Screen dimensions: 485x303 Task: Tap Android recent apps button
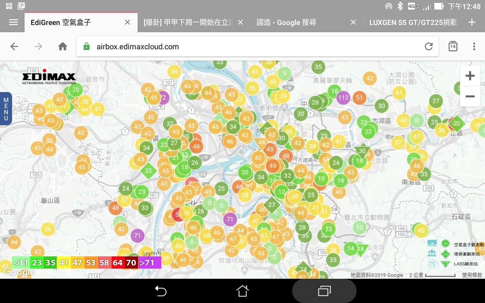point(324,291)
